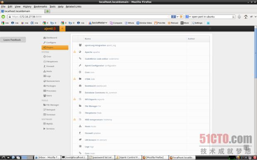257x160 pixels.
Task: Click the Apache plugin globe icon
Action: [x=80, y=52]
